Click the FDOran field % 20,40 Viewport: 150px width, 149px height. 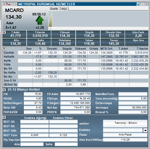76,99
